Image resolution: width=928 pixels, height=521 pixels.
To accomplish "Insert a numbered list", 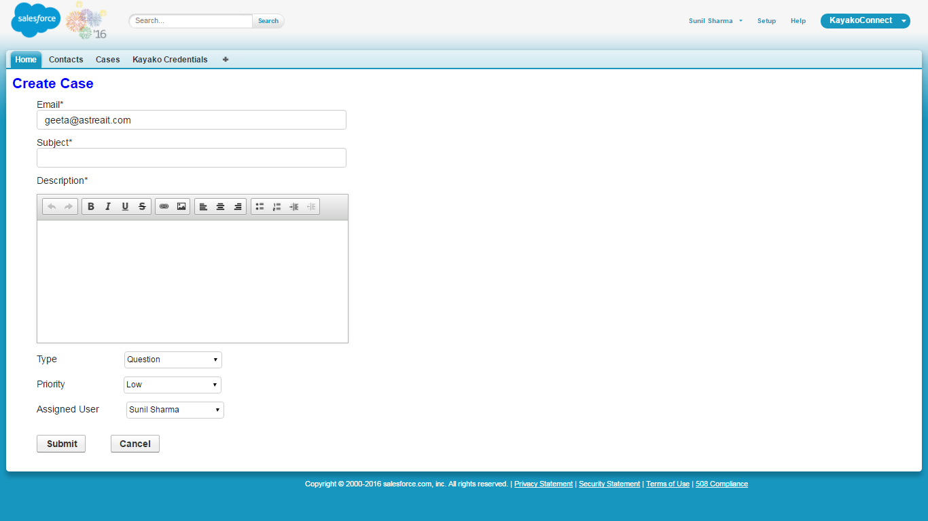I will click(x=276, y=207).
